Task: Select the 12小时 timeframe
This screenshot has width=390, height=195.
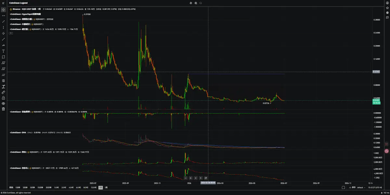Action: [94, 188]
